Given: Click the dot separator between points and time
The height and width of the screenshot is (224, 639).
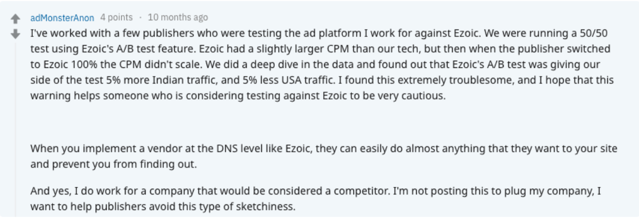Looking at the screenshot, I should pyautogui.click(x=140, y=17).
